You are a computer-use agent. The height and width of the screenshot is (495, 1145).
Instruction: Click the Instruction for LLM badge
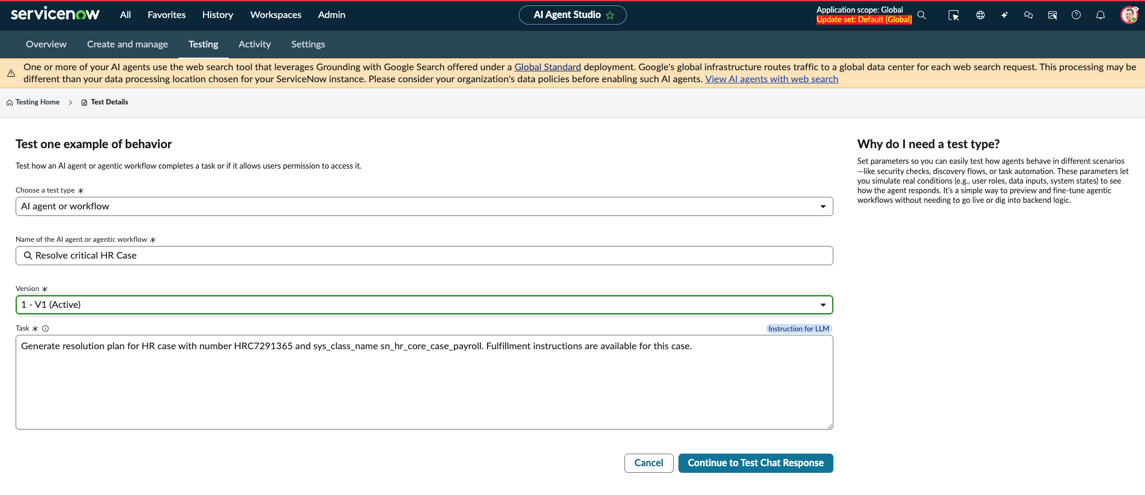point(799,329)
